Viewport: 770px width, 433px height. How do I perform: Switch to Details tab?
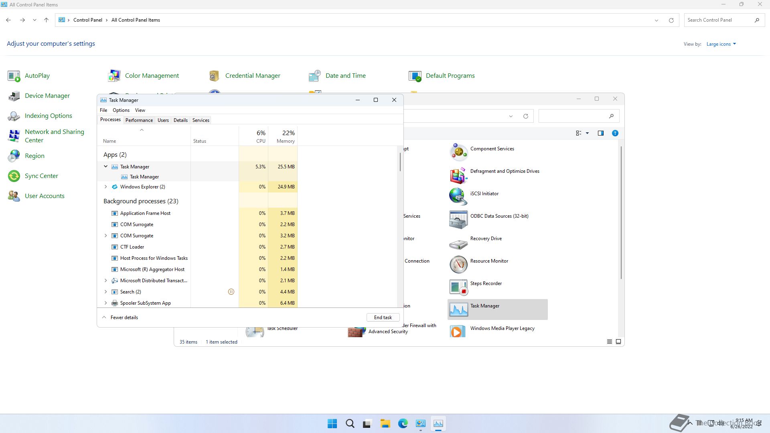tap(180, 120)
